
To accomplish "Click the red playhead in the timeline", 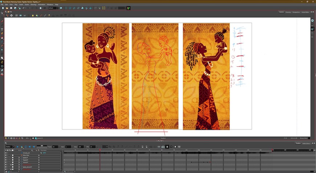I will pyautogui.click(x=100, y=150).
